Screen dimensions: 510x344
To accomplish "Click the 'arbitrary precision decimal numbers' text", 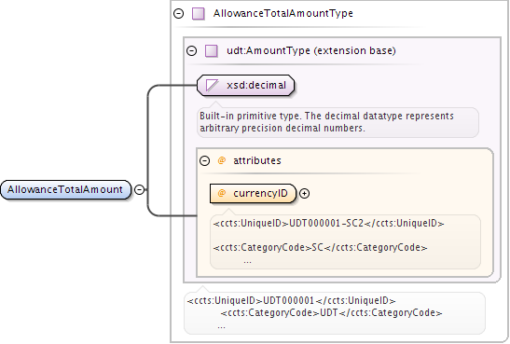I will point(283,128).
